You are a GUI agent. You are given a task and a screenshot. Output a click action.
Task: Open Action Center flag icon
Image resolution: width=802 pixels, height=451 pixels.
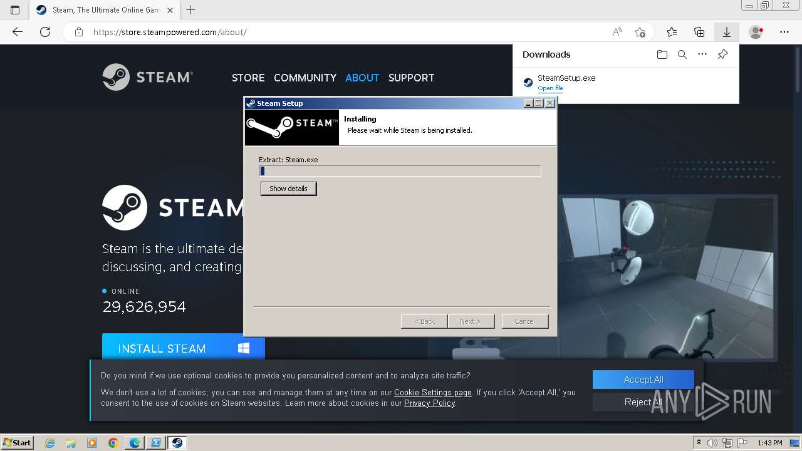(x=742, y=443)
